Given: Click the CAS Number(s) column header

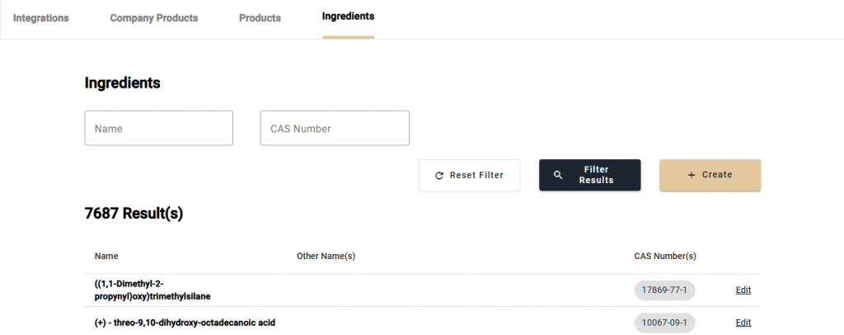Looking at the screenshot, I should click(x=665, y=257).
